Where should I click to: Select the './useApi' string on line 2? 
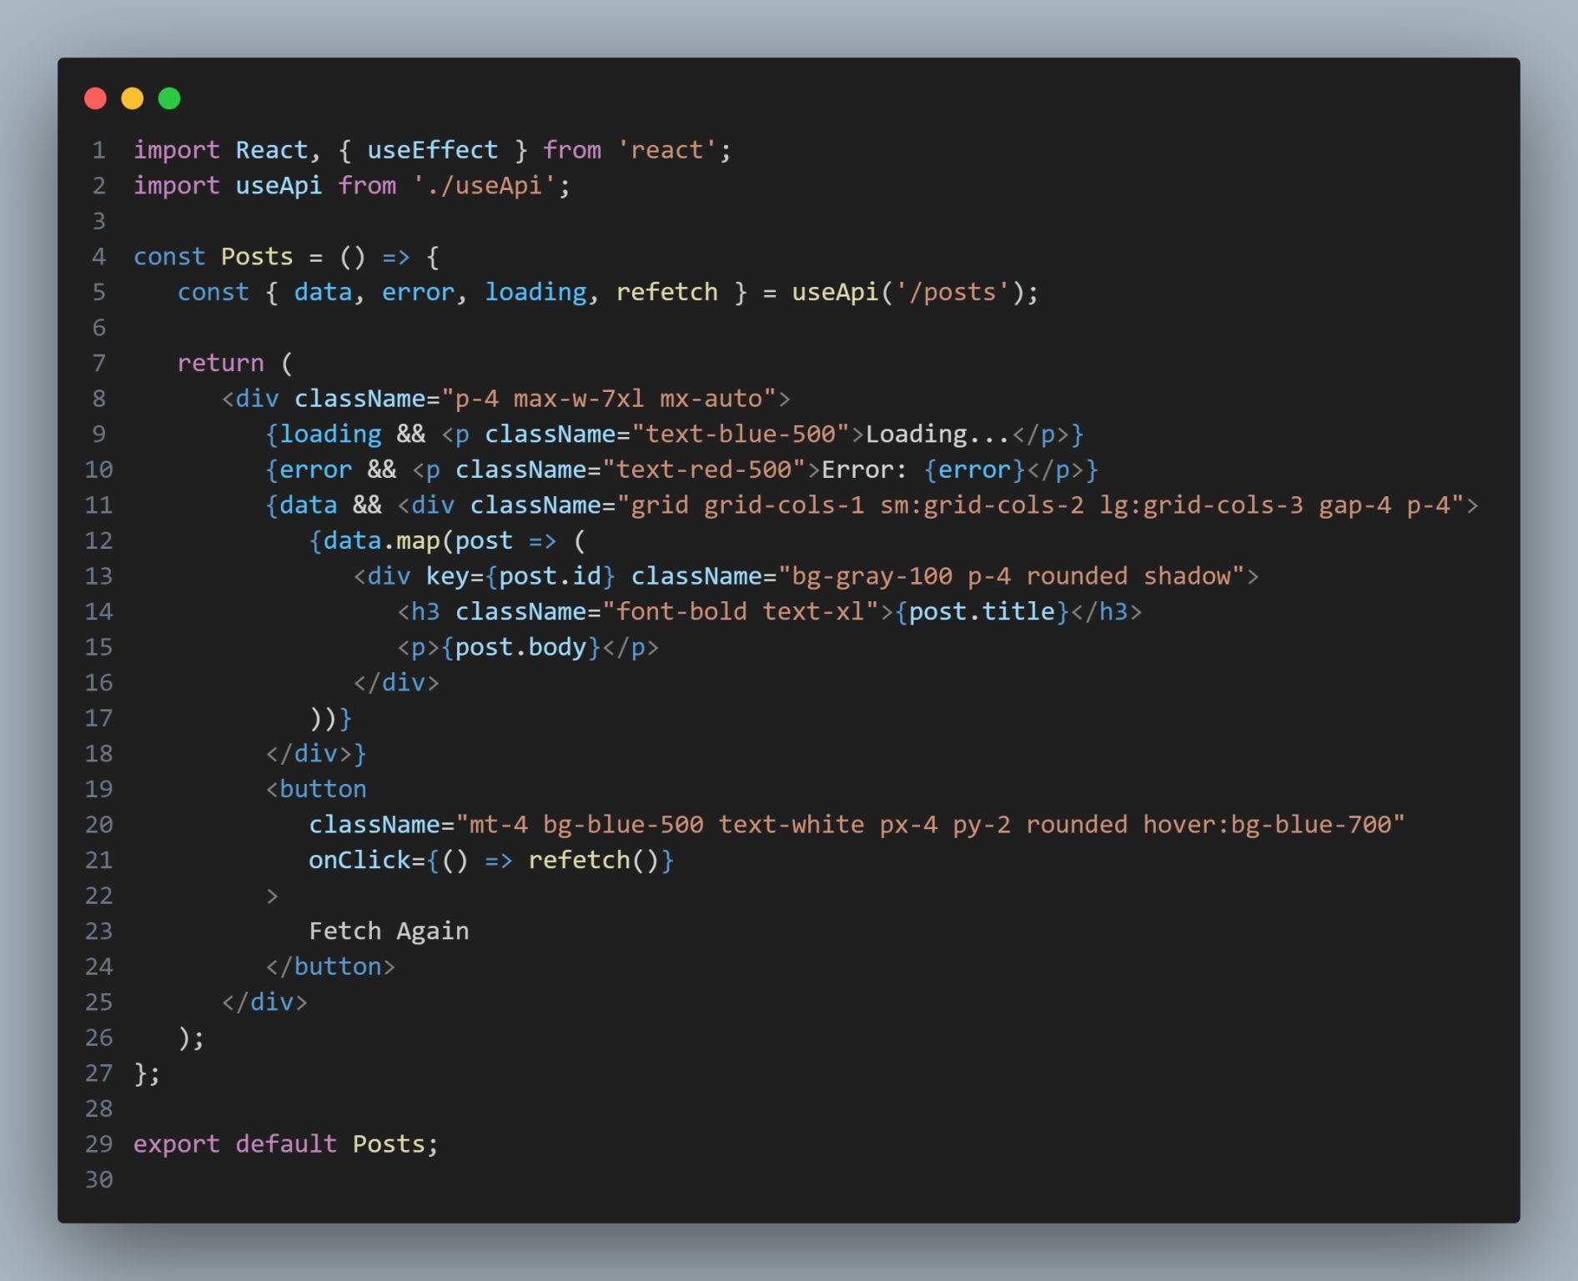pyautogui.click(x=484, y=185)
